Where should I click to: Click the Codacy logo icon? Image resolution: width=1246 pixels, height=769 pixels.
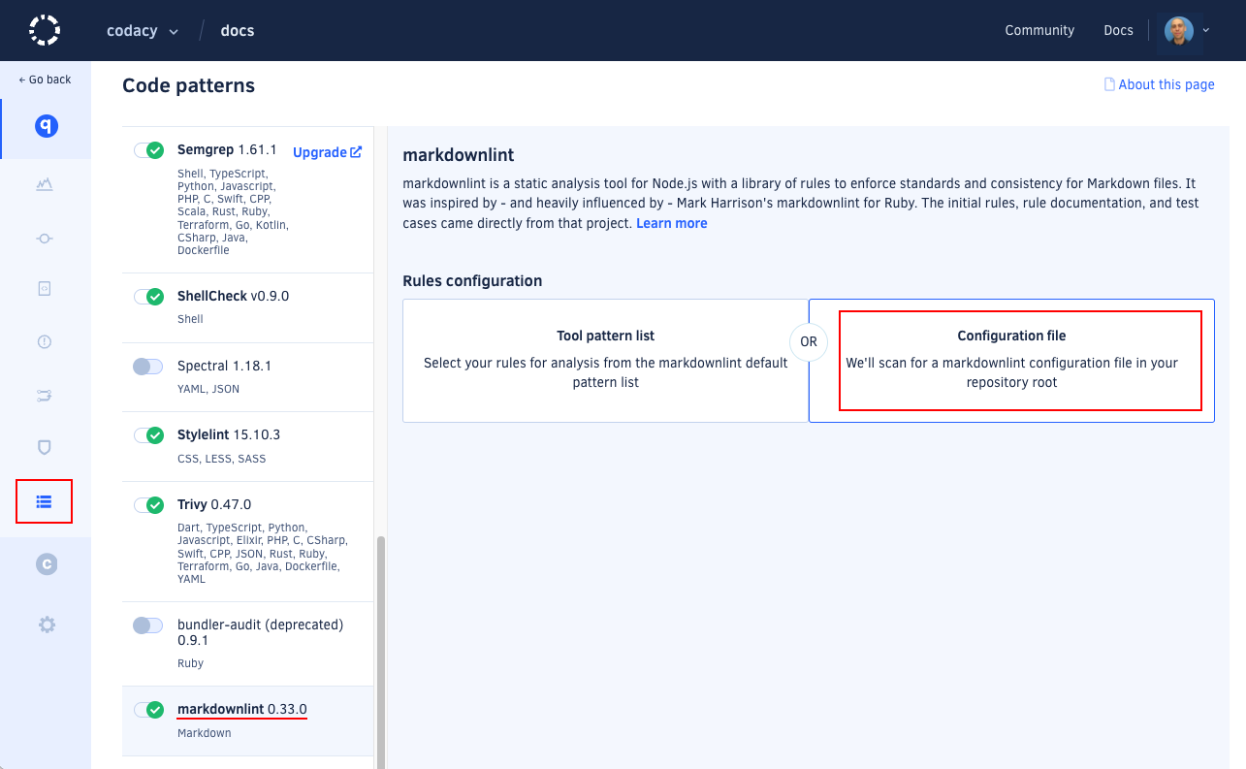45,30
